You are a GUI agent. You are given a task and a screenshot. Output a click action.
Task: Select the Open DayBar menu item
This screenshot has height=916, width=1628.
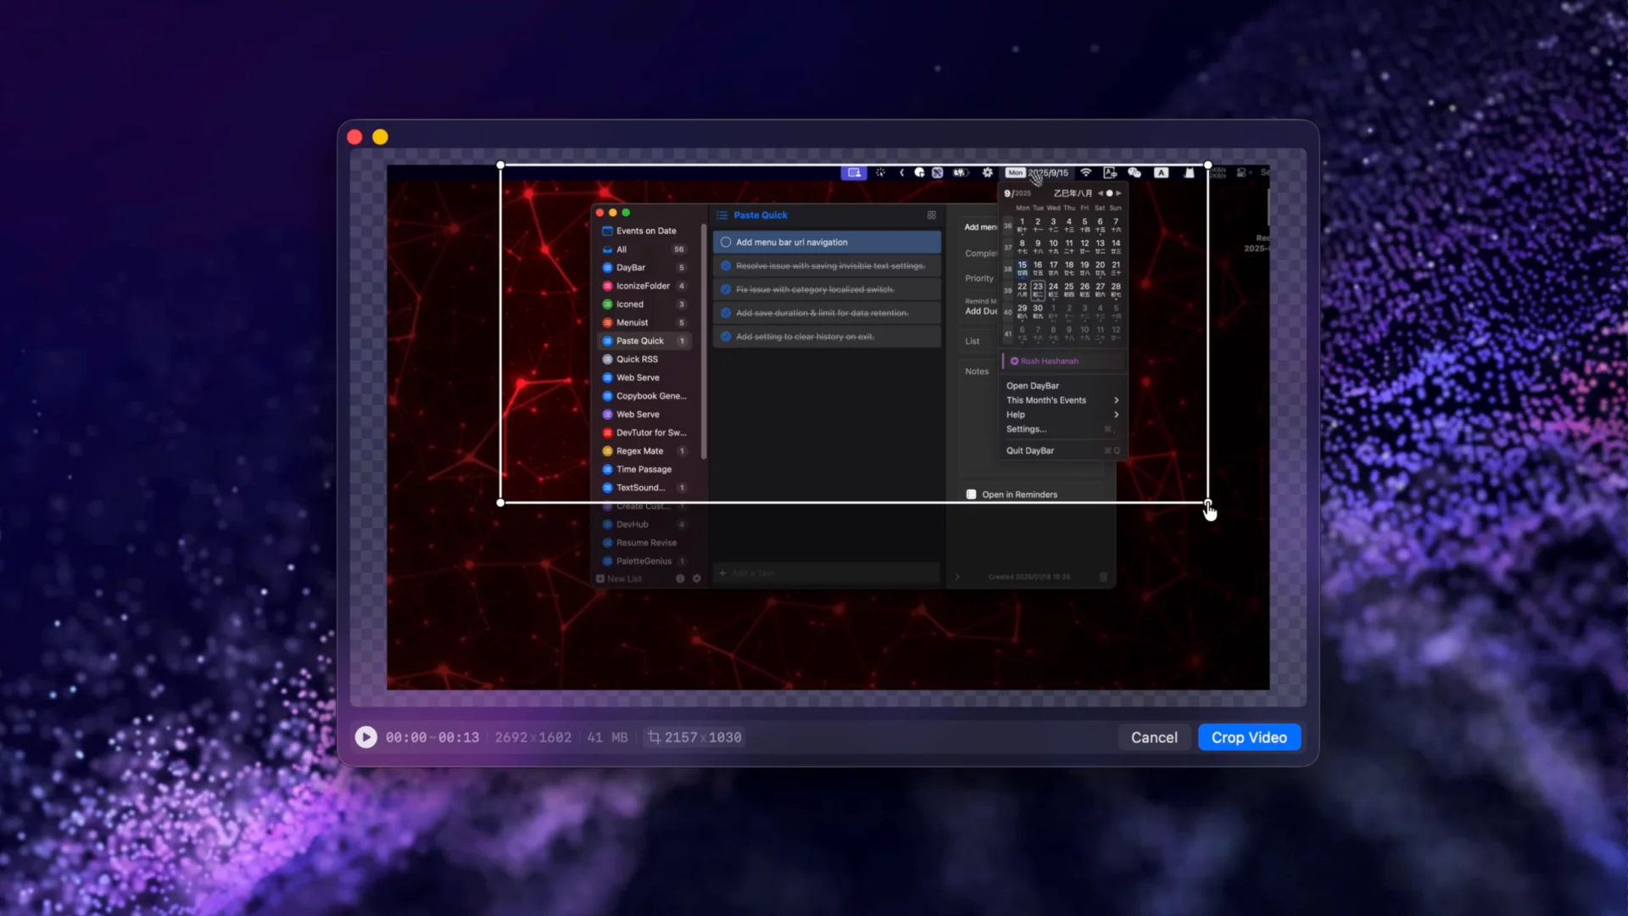tap(1032, 386)
